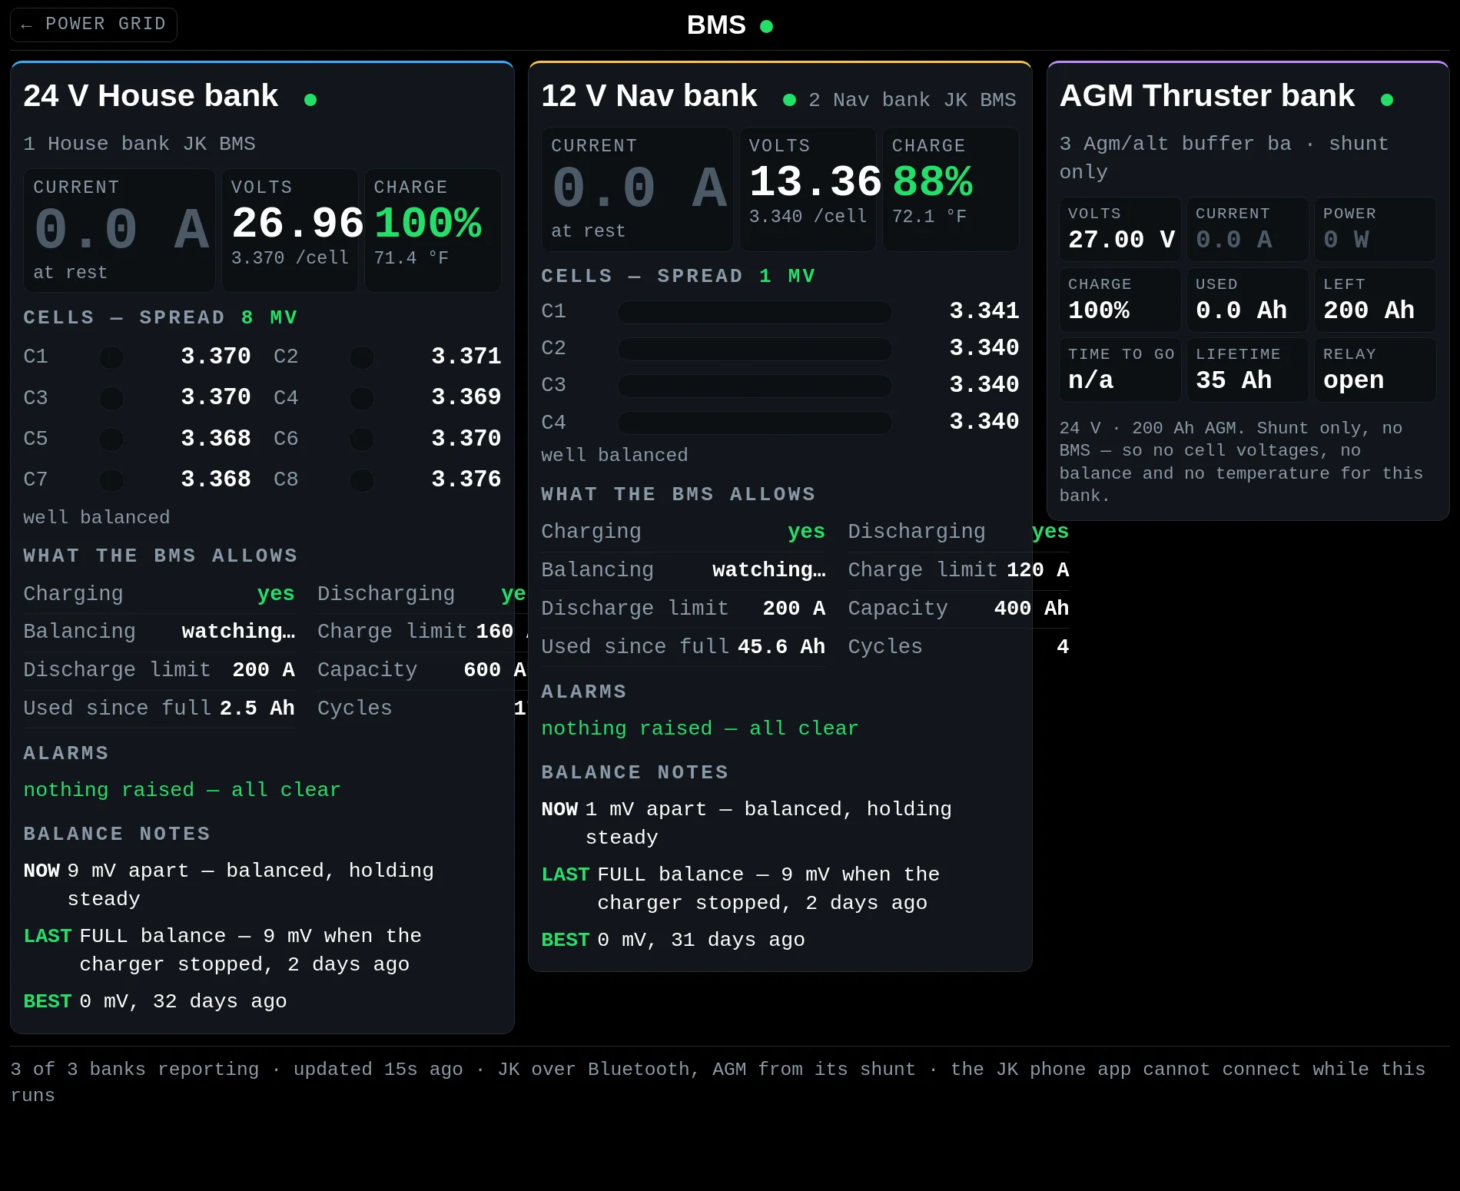Viewport: 1460px width, 1191px height.
Task: Click the AGM Thruster bank status dot
Action: pos(1387,99)
